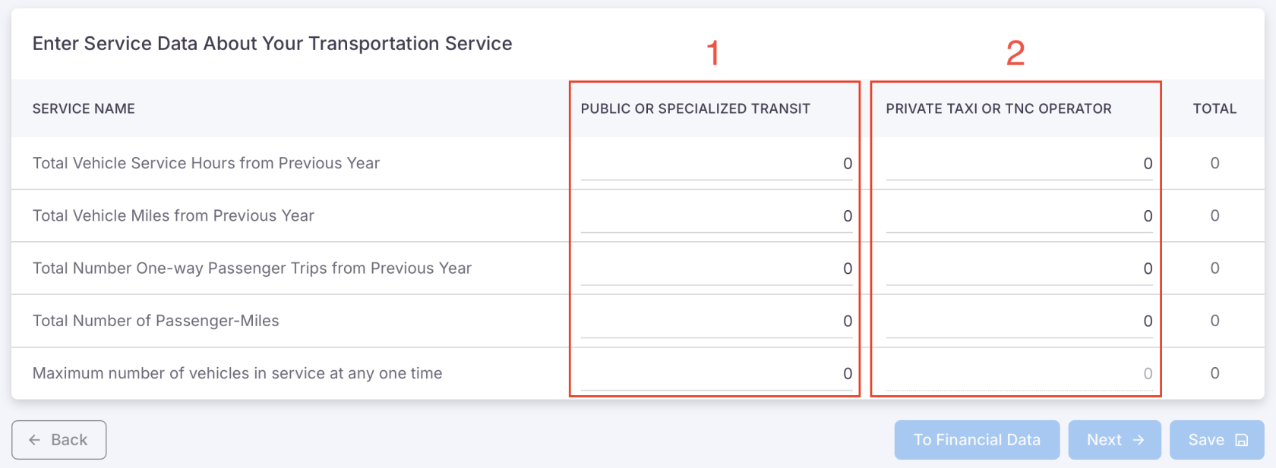Click the PUBLIC OR SPECIALIZED TRANSIT header
Image resolution: width=1276 pixels, height=468 pixels.
pyautogui.click(x=696, y=108)
